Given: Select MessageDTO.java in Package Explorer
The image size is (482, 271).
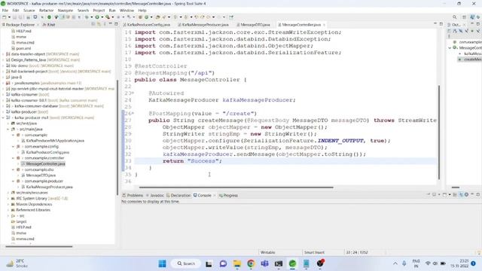Looking at the screenshot, I should 41,175.
